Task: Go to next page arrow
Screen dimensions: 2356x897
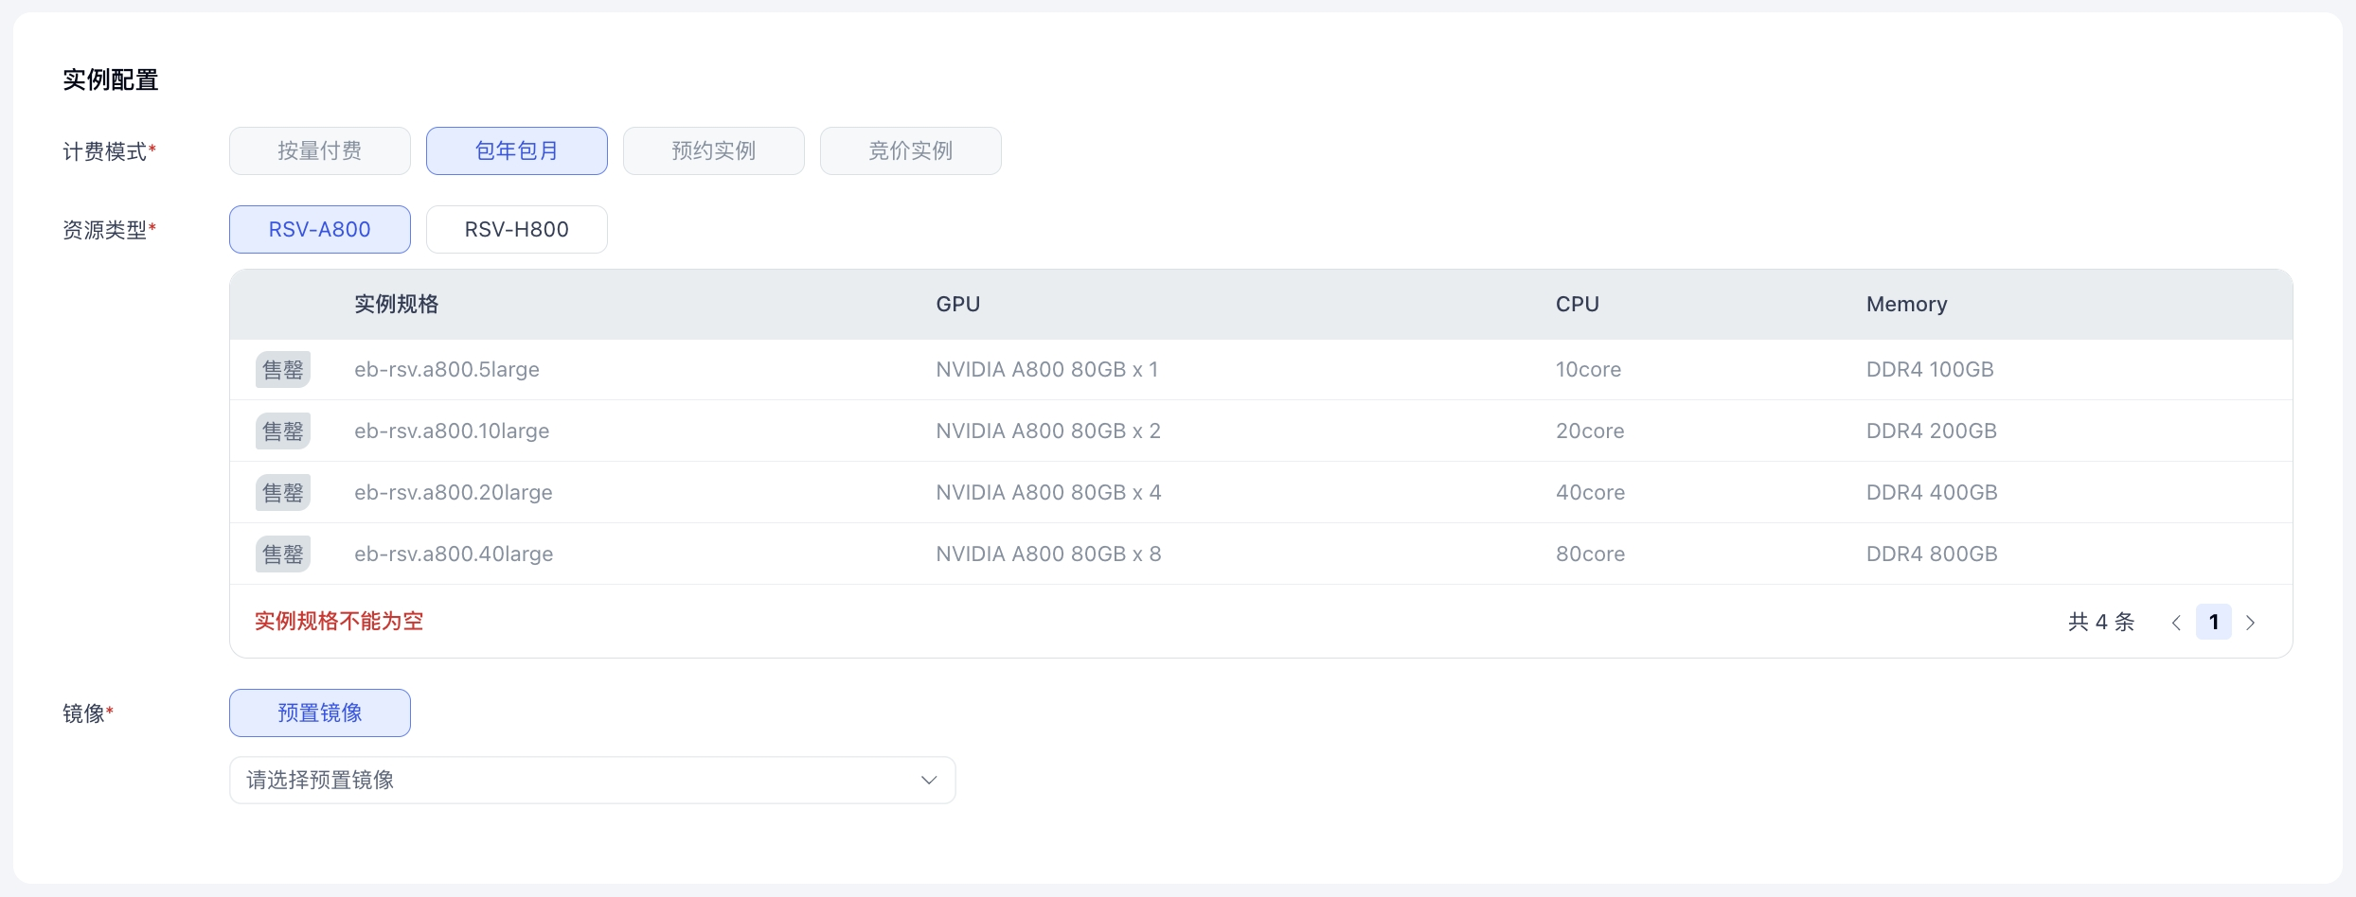Action: pos(2251,623)
